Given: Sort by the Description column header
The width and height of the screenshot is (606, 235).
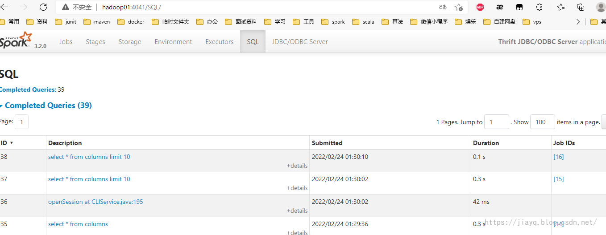Looking at the screenshot, I should tap(65, 143).
